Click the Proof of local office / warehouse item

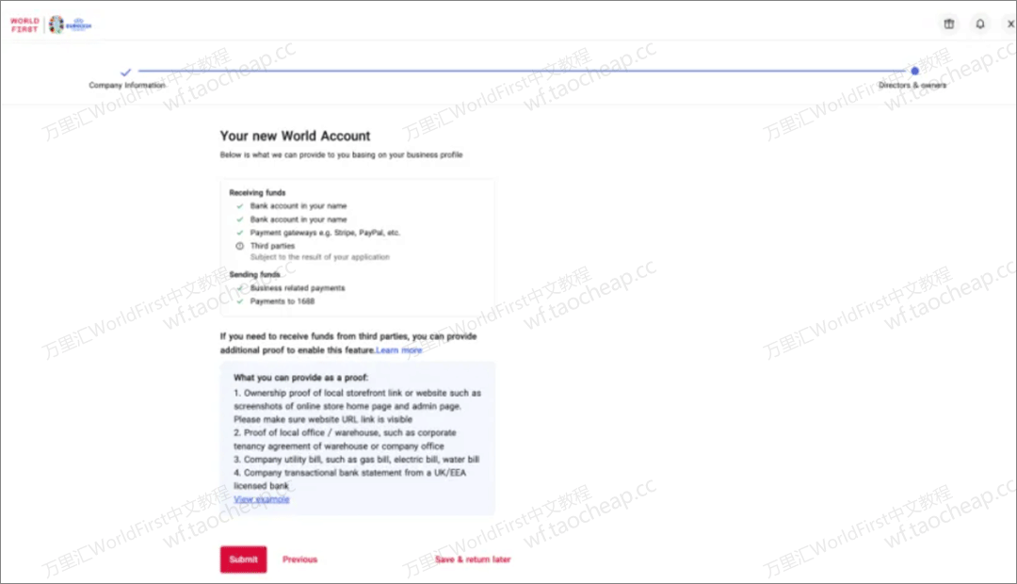coord(345,439)
